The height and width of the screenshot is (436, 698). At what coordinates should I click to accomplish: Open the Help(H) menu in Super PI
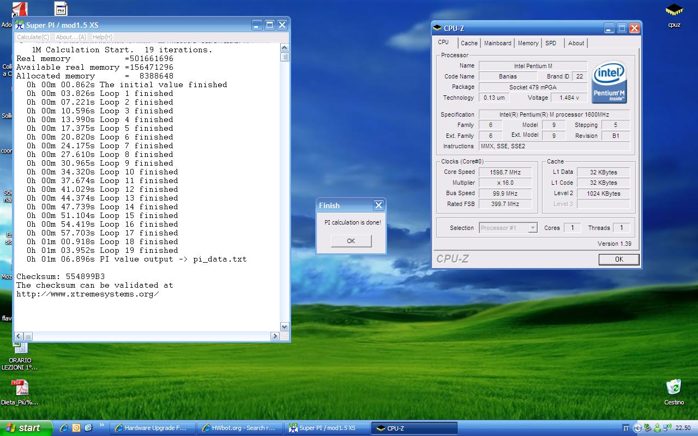[102, 37]
